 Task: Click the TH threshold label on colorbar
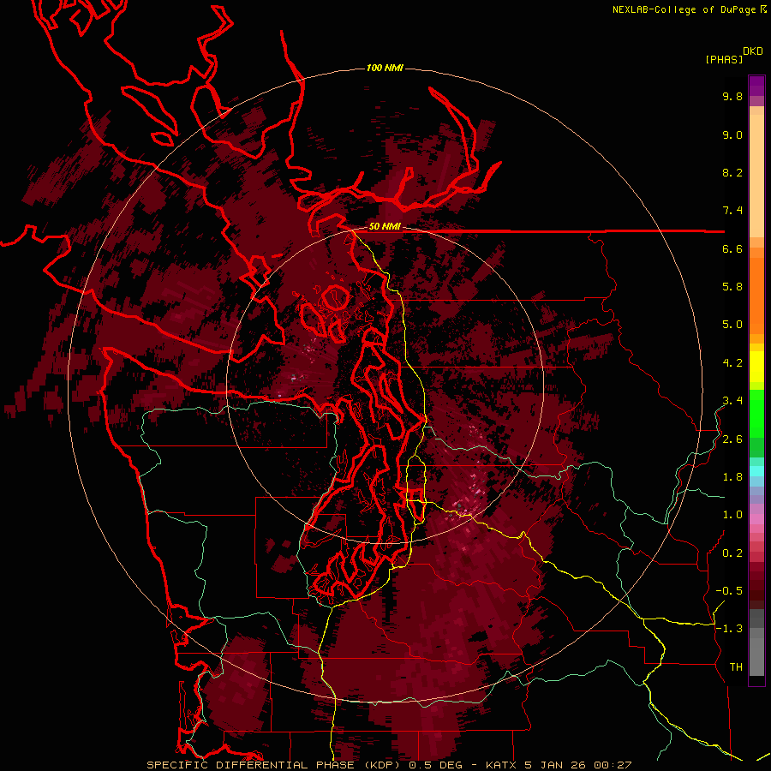[736, 667]
